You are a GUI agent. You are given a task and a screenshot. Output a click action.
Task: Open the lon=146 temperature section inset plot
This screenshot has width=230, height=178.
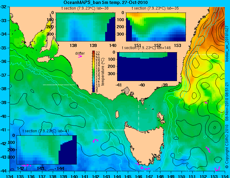[x=147, y=67]
